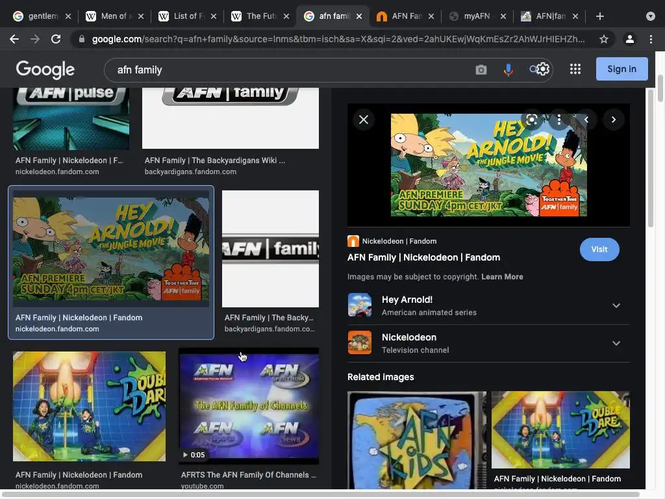Open AFN Family | Nickelodeon | Fandom title
Screen dimensions: 665x499
point(423,257)
